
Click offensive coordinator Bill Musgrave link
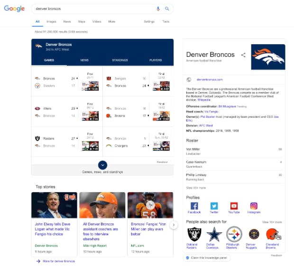click(227, 106)
